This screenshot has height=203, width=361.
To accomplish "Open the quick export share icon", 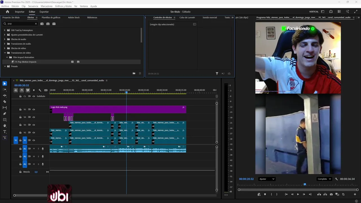I will pos(331,12).
